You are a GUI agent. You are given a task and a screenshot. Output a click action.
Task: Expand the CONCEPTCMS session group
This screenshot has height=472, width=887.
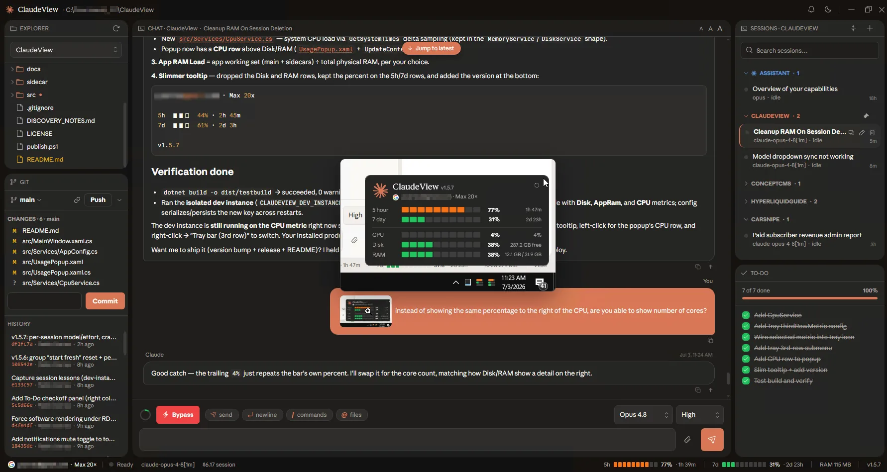pyautogui.click(x=746, y=184)
